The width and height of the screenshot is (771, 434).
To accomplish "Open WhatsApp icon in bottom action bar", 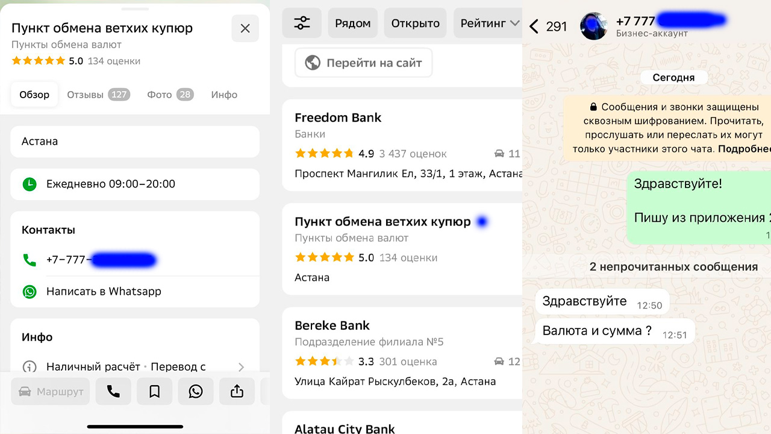I will coord(196,391).
